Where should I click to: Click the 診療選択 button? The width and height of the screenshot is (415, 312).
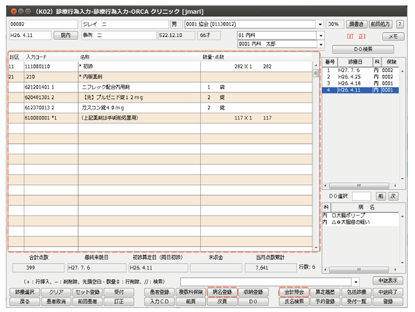[x=25, y=292]
